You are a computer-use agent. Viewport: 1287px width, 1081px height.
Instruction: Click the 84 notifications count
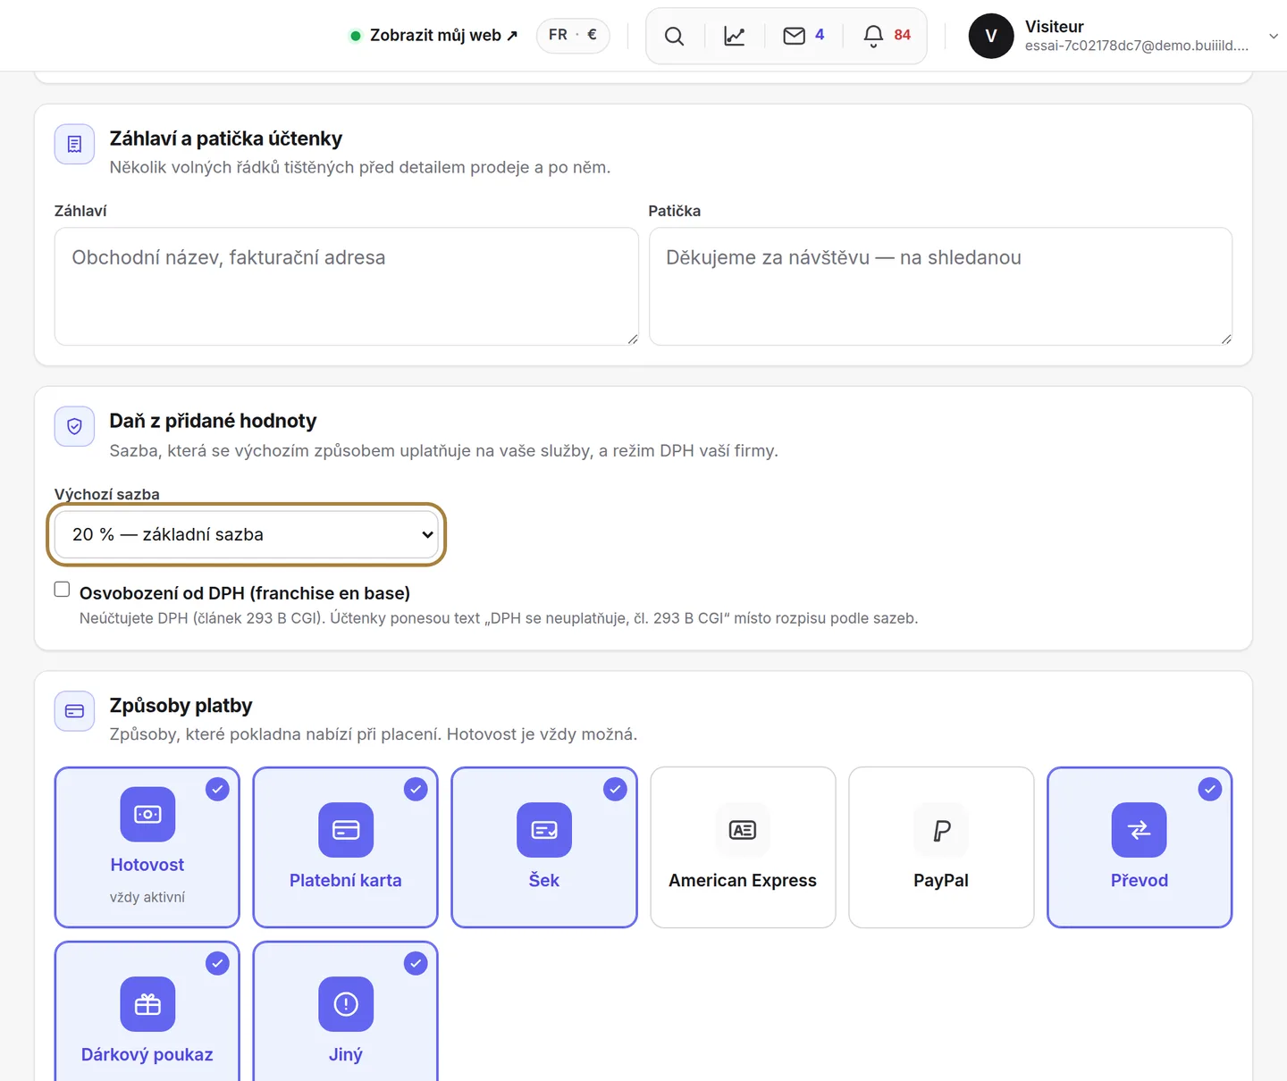(x=903, y=35)
